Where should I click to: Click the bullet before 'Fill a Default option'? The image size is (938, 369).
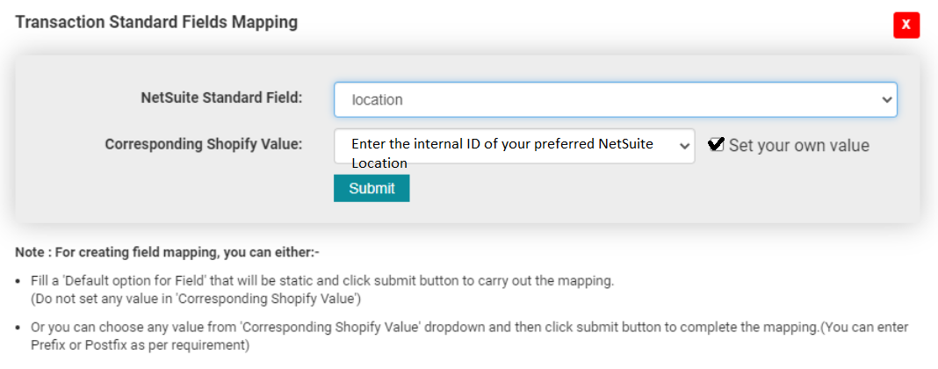(x=19, y=282)
